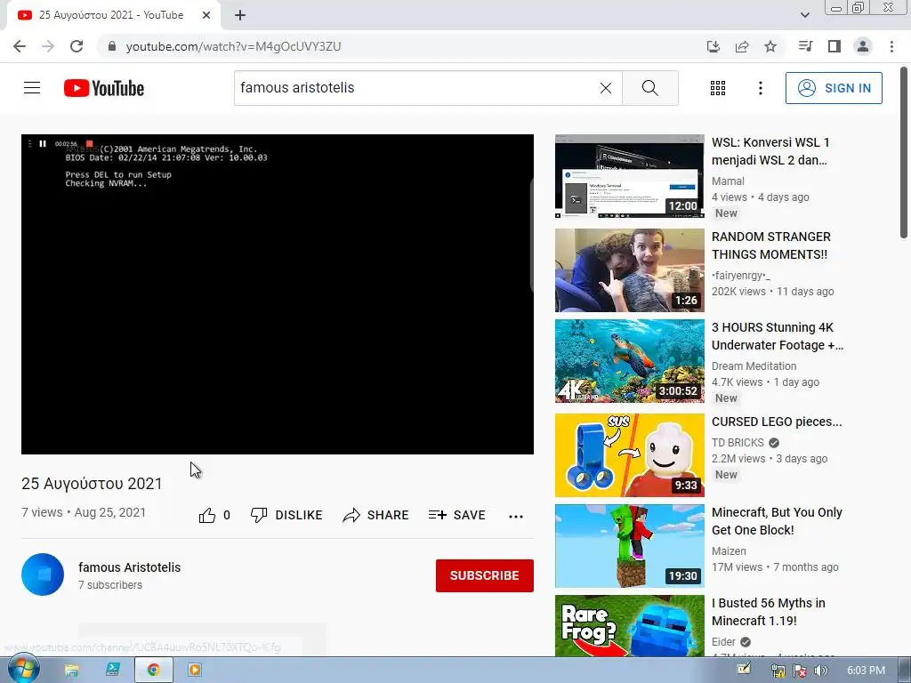Open Chrome three-dot menu
The height and width of the screenshot is (683, 911).
coord(891,46)
